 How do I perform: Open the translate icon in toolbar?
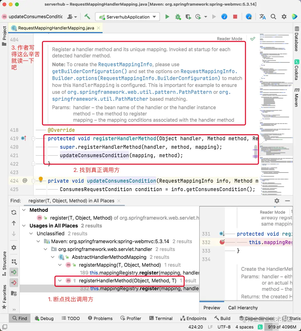262,17
